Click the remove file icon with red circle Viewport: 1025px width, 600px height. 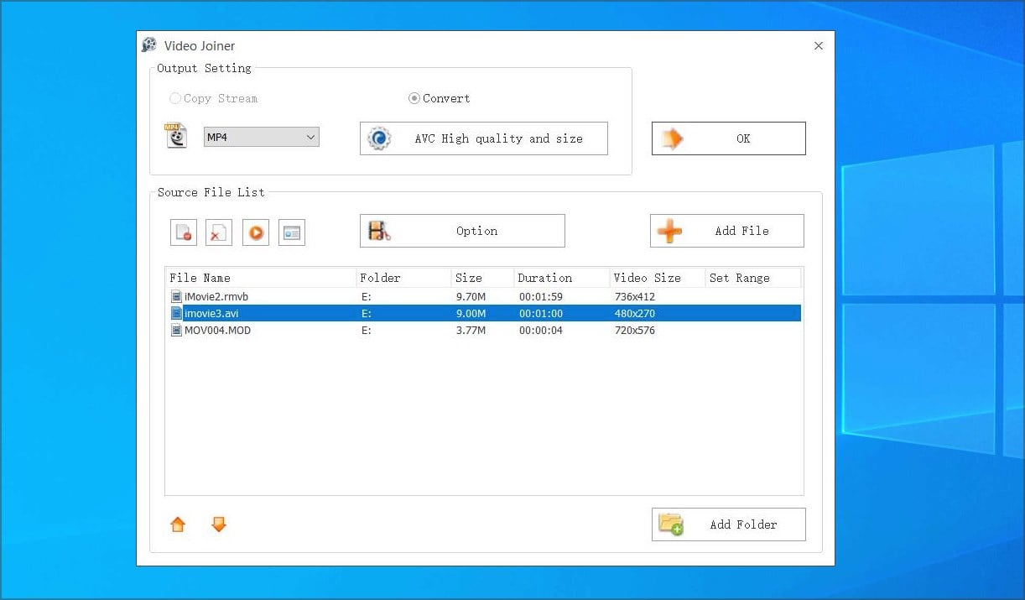click(x=183, y=232)
